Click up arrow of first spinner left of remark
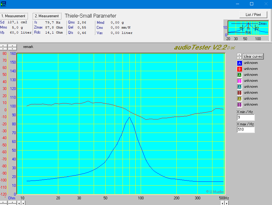This screenshot has width=272, height=205. click(x=3, y=46)
